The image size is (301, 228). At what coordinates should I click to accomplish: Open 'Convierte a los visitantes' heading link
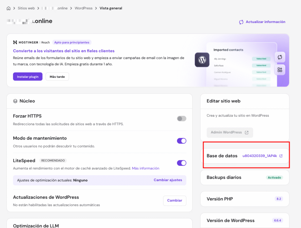(64, 51)
